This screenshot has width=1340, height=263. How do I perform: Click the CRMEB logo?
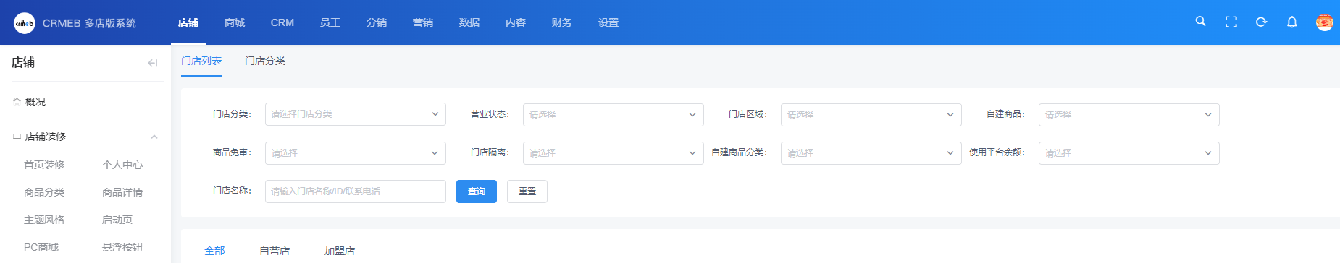click(25, 23)
